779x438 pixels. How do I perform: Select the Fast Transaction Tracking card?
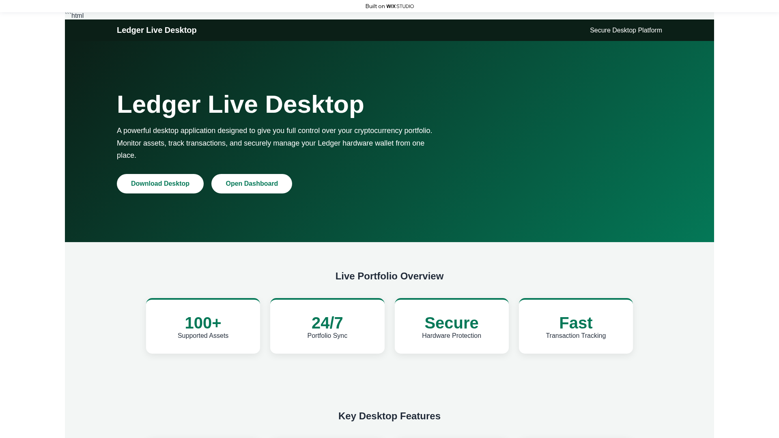point(576,326)
